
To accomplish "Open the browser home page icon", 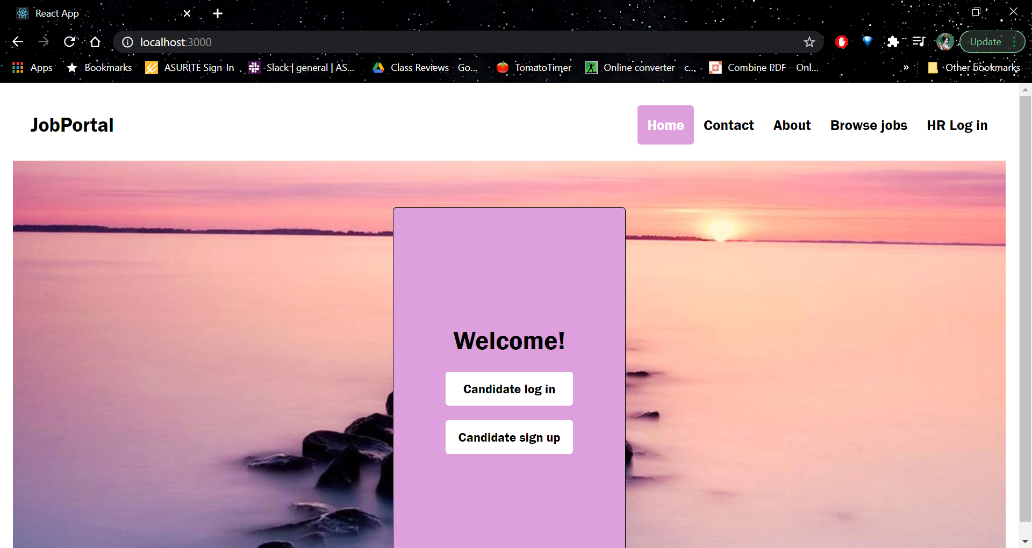I will click(95, 42).
